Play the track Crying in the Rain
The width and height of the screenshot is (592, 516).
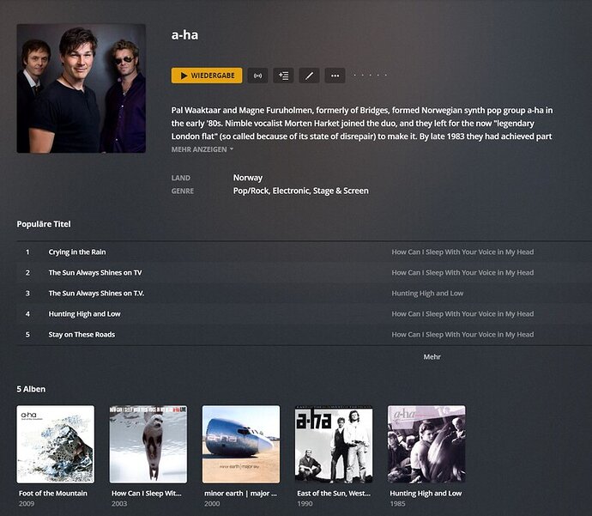click(77, 252)
